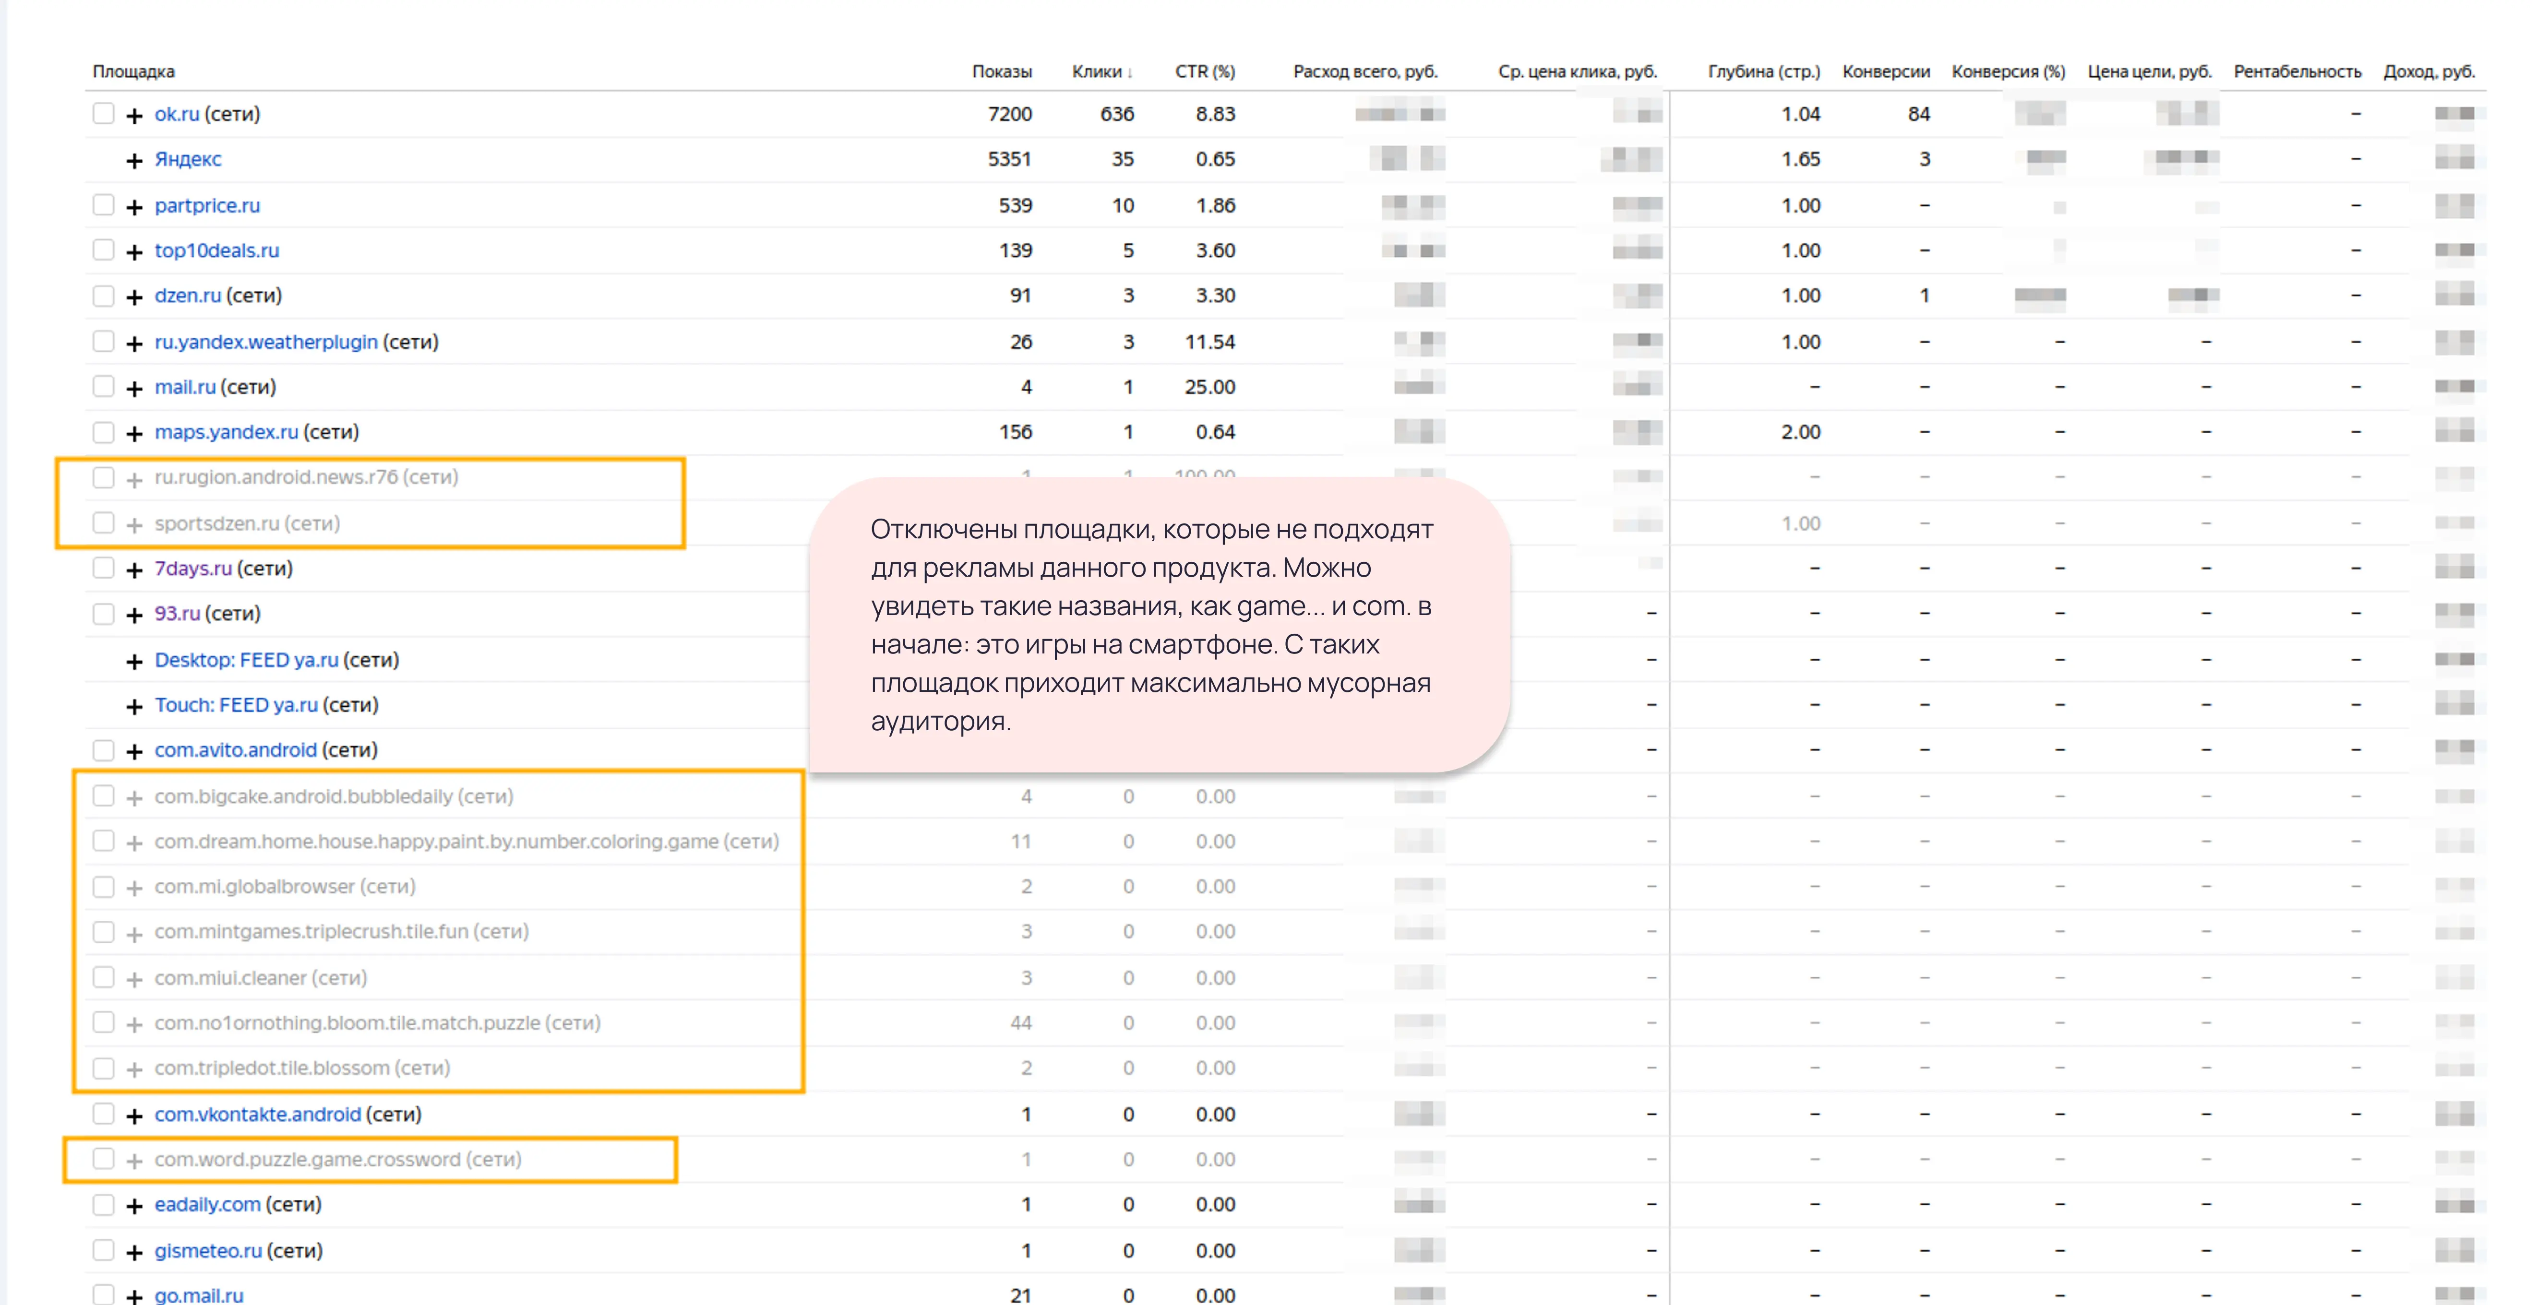Screen dimensions: 2536x1305
Task: Open the ru.yandex.weatherplugin link
Action: point(266,342)
